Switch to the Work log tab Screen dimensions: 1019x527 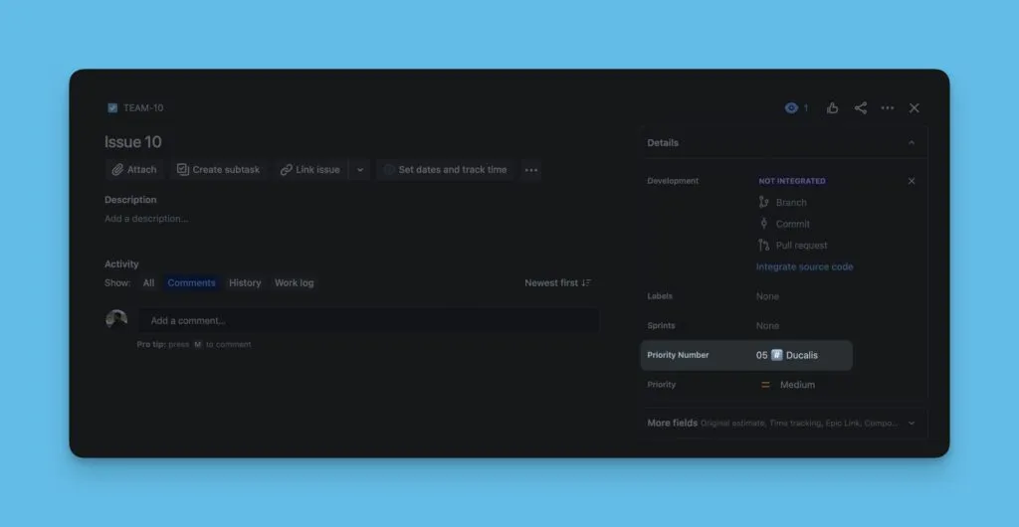(294, 283)
